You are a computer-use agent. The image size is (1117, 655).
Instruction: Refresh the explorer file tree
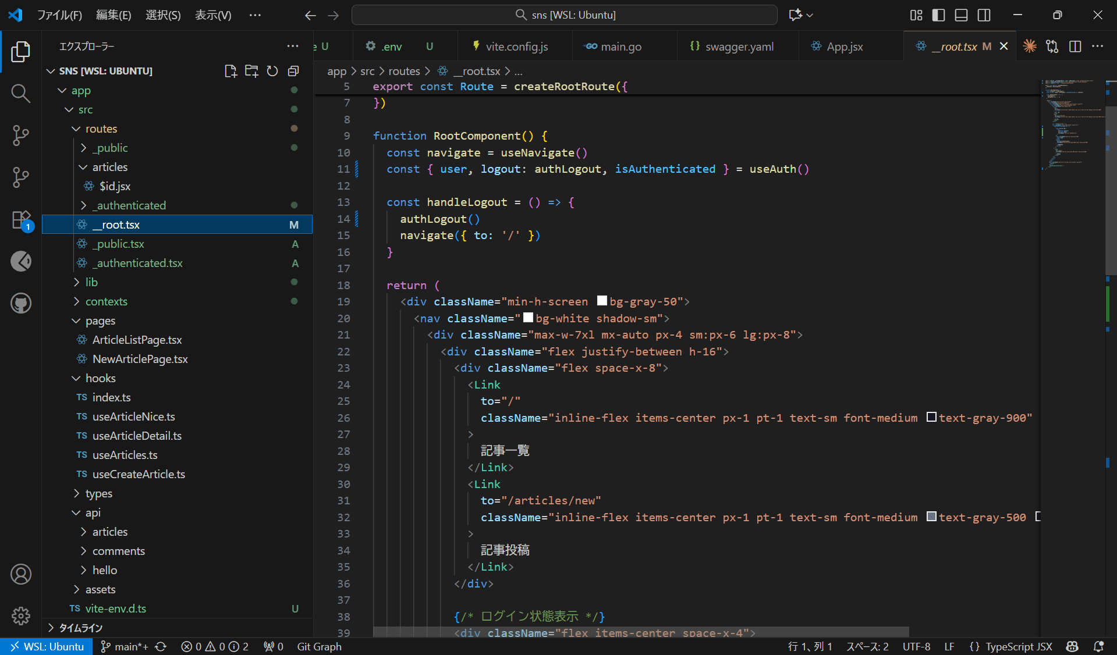click(272, 71)
